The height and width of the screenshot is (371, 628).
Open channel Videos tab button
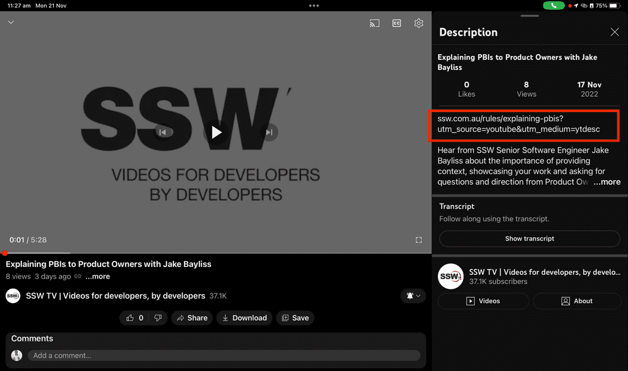coord(483,301)
